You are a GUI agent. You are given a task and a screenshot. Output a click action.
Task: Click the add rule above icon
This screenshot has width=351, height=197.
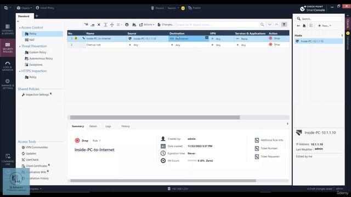point(86,25)
